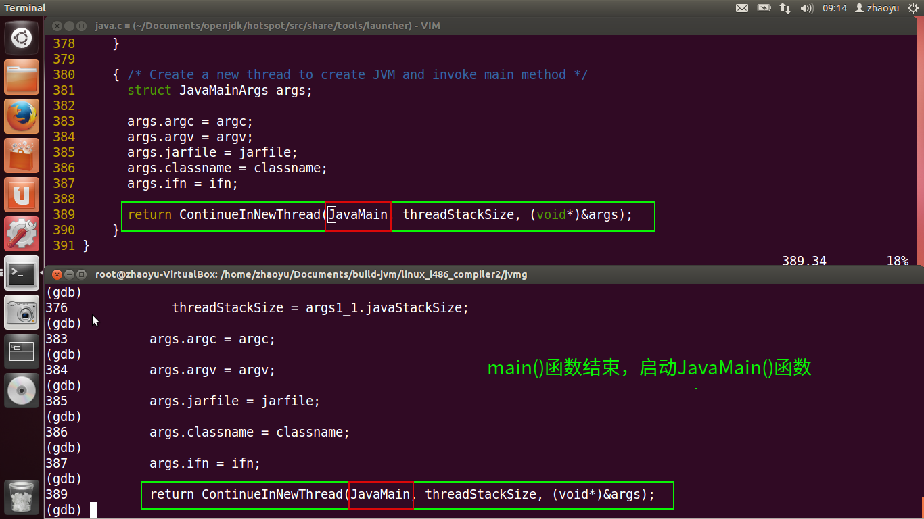Open the Workspace Switcher
924x519 pixels.
22,351
